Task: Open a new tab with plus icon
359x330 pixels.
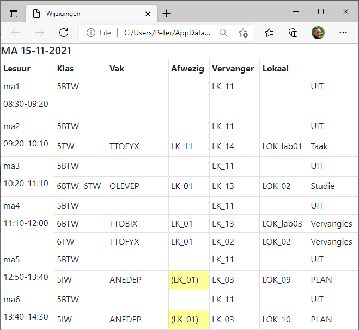Action: click(167, 14)
